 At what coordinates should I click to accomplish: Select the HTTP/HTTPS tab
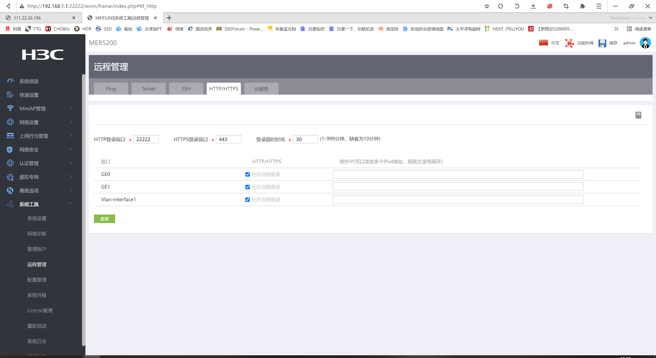[224, 89]
